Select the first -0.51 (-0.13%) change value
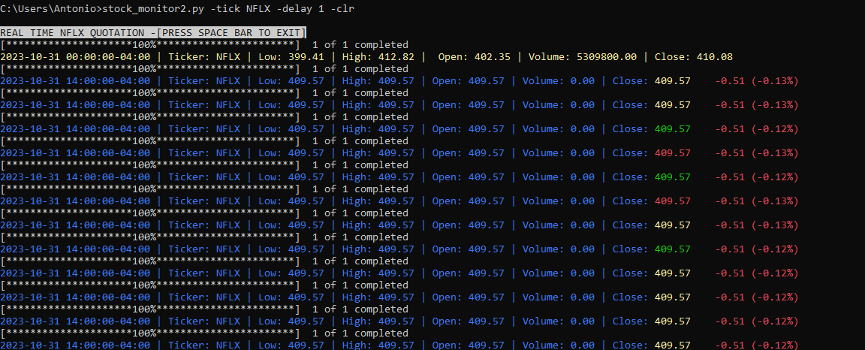 pyautogui.click(x=757, y=81)
